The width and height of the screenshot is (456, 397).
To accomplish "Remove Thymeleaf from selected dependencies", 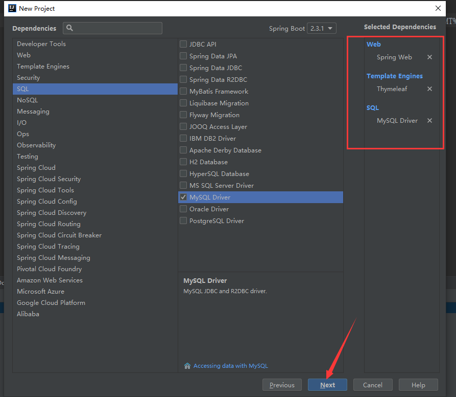I will 429,89.
